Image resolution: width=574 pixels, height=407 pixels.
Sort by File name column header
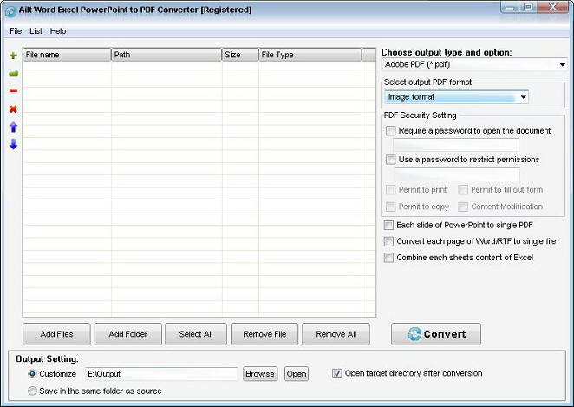click(x=67, y=55)
